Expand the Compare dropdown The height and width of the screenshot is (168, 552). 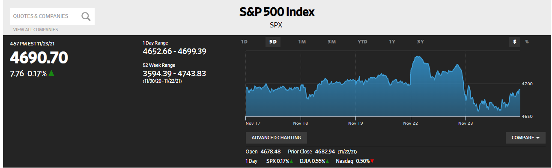(x=525, y=138)
